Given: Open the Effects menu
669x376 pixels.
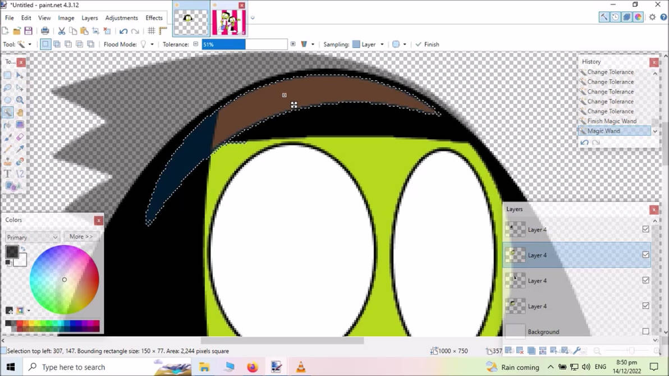Looking at the screenshot, I should pyautogui.click(x=154, y=18).
